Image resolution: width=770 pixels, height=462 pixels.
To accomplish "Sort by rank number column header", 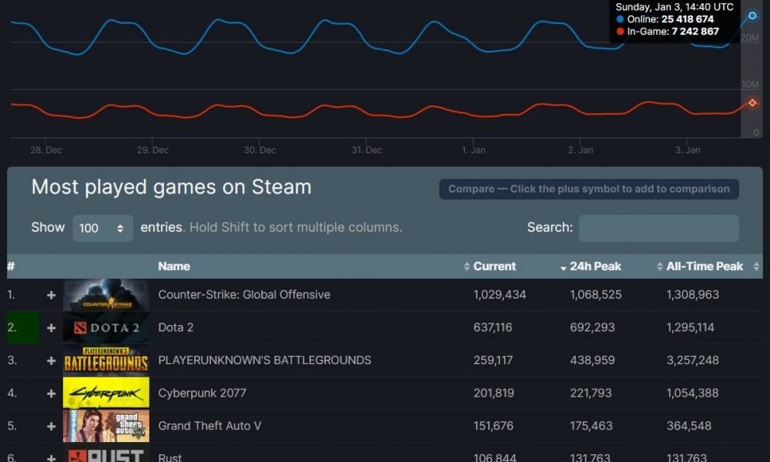I will [11, 266].
